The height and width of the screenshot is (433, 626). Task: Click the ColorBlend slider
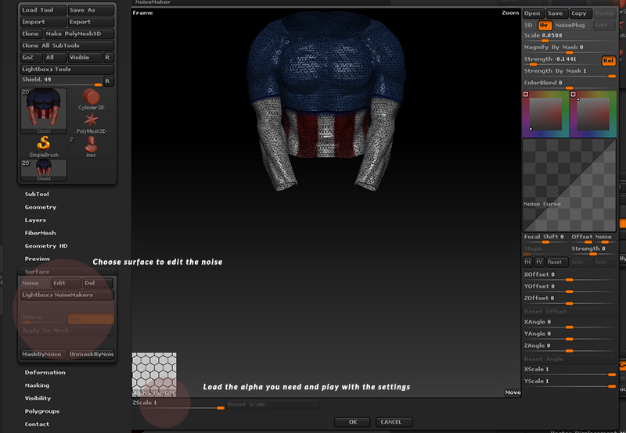(570, 84)
